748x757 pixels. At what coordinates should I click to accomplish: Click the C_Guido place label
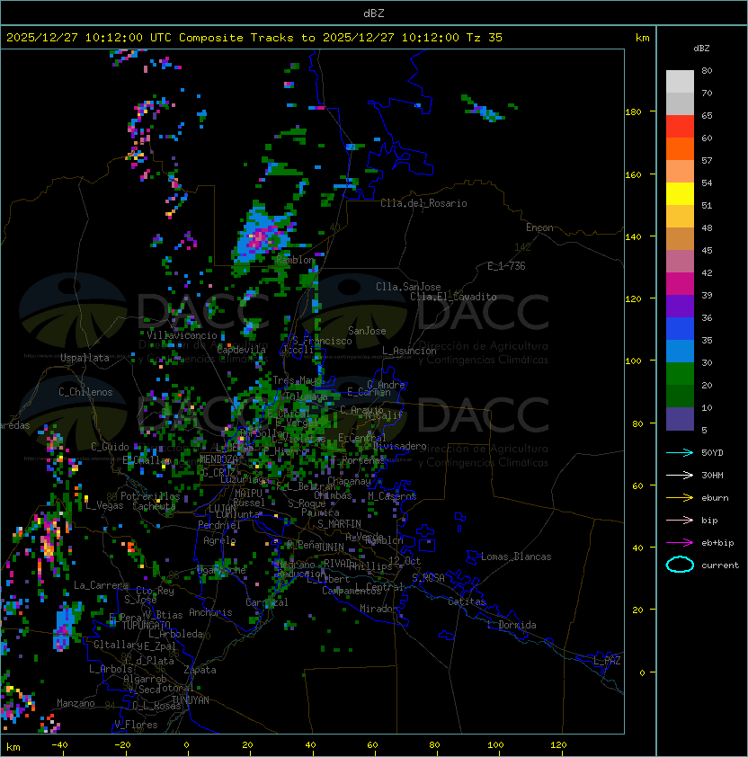pyautogui.click(x=110, y=447)
